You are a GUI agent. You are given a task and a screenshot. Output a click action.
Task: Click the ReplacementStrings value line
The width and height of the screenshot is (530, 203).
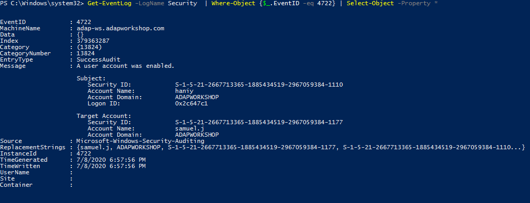point(301,147)
